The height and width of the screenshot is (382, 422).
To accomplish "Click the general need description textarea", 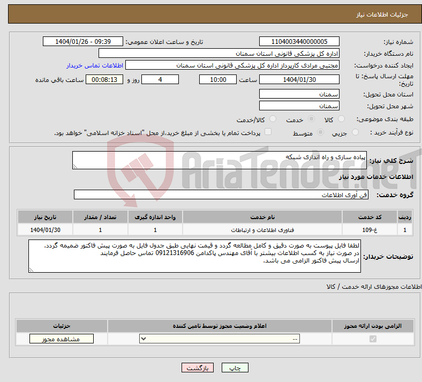I will (220, 160).
